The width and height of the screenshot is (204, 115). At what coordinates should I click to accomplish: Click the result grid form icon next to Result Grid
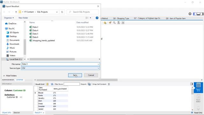[x=47, y=84]
